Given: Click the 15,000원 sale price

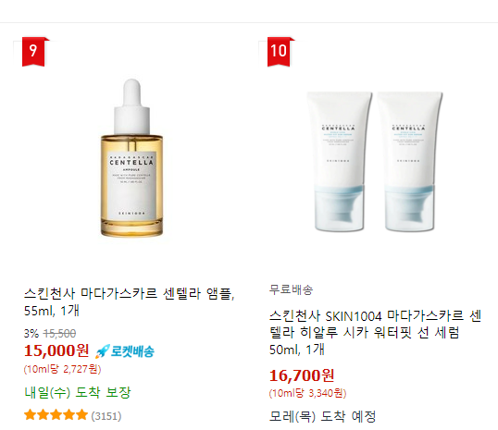Looking at the screenshot, I should pos(56,350).
